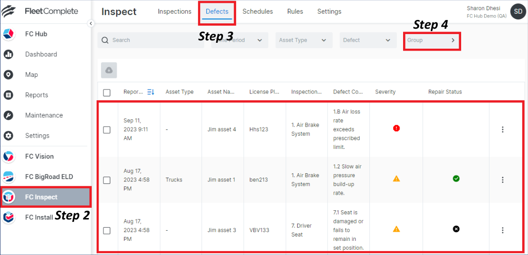The width and height of the screenshot is (528, 255).
Task: Open FC BigRoad ELD icon
Action: coord(8,177)
